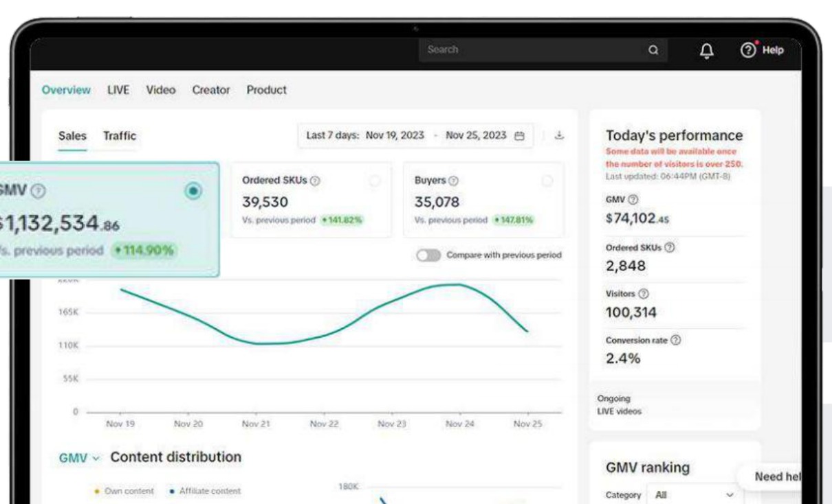Open the Creator tab

(211, 90)
